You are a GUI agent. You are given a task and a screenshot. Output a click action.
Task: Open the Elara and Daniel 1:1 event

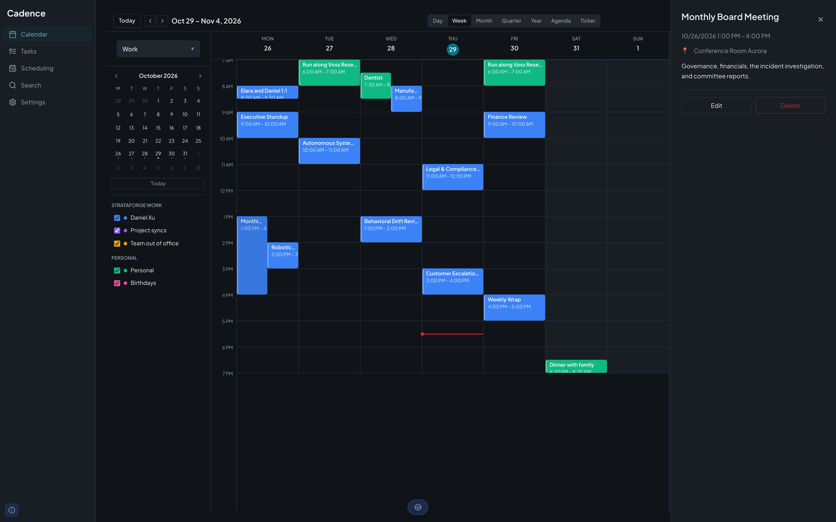[268, 92]
